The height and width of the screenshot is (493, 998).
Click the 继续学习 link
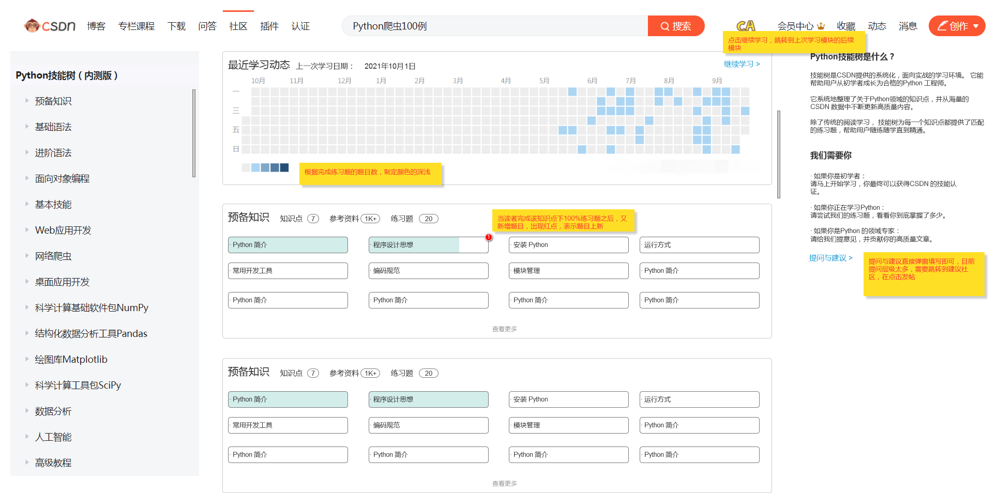tap(742, 64)
